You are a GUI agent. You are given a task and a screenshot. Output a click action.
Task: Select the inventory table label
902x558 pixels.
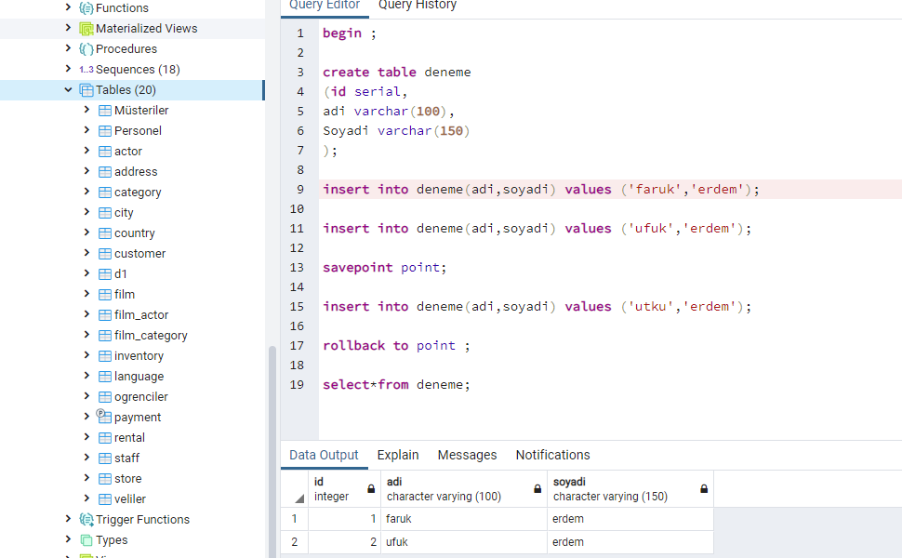click(x=139, y=356)
